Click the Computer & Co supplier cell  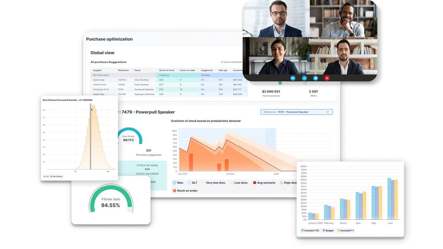point(101,89)
